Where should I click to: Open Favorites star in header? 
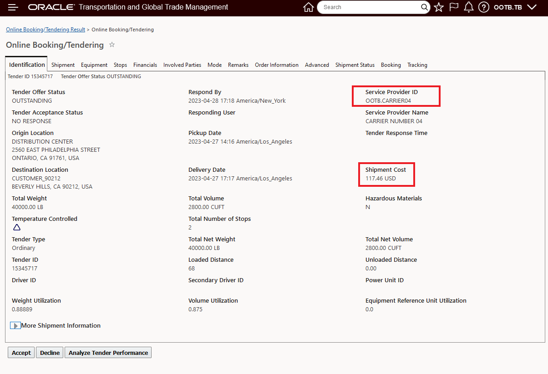coord(439,7)
